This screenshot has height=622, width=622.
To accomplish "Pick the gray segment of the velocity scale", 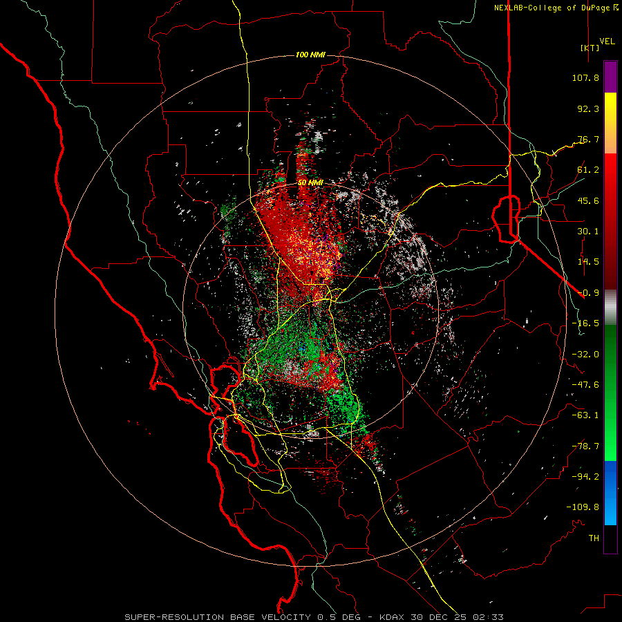I will [x=610, y=307].
